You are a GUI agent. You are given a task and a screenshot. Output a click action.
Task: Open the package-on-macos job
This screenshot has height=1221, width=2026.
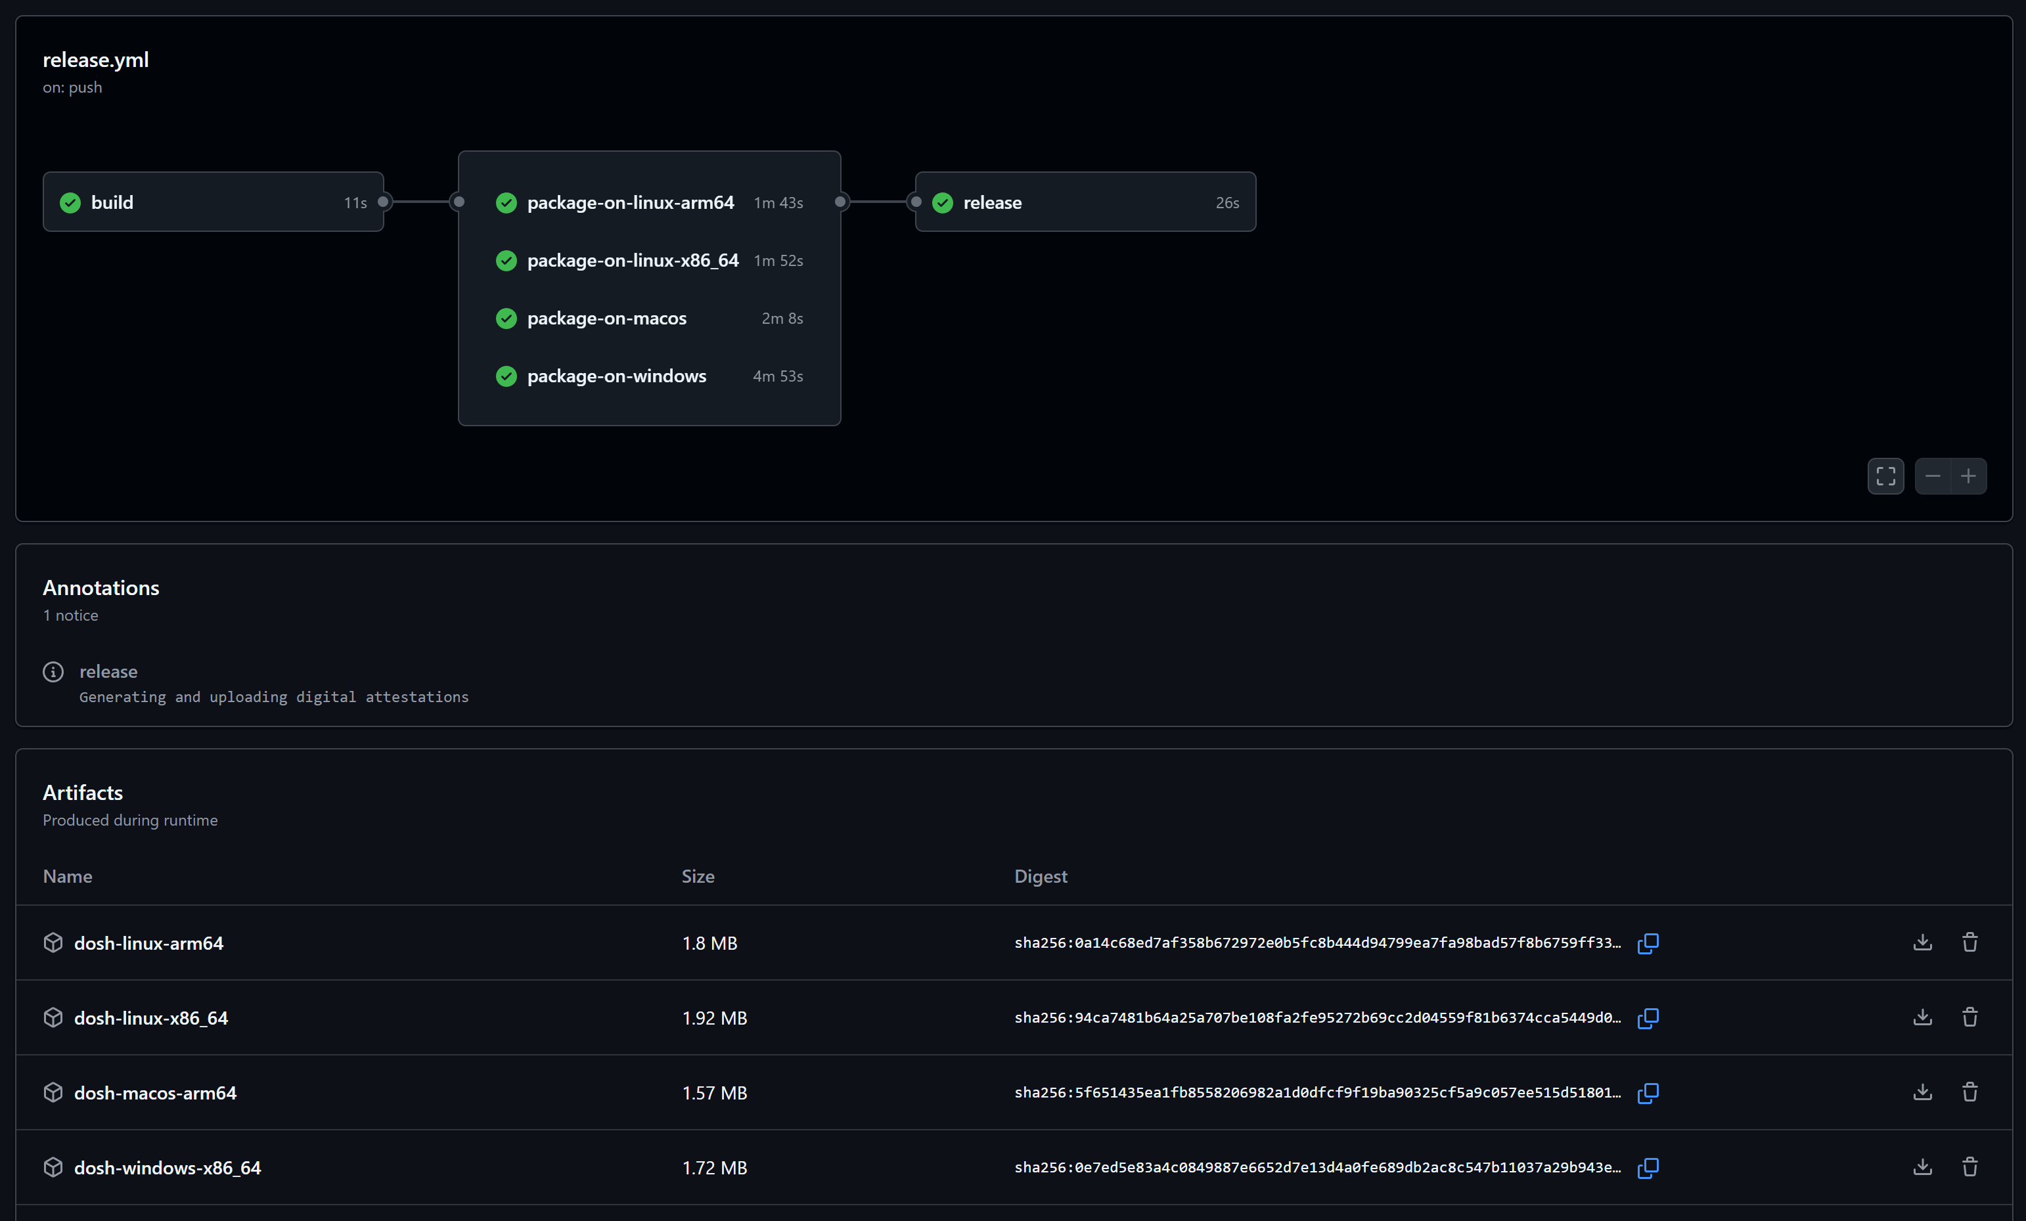coord(606,318)
